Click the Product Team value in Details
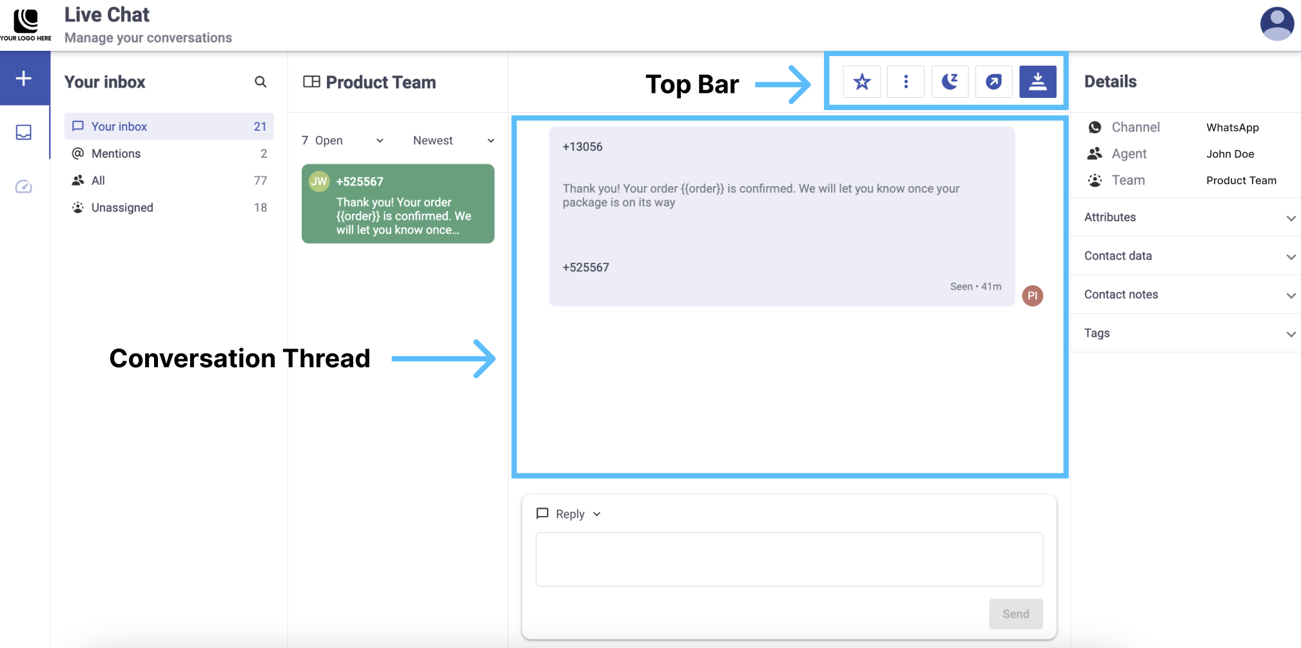 (x=1241, y=180)
